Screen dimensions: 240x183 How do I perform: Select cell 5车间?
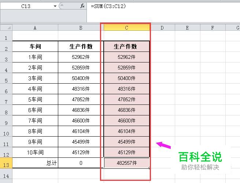tap(35, 99)
